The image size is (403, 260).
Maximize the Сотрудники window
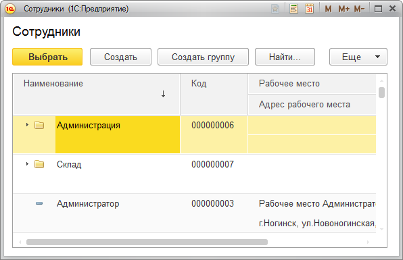click(x=378, y=9)
